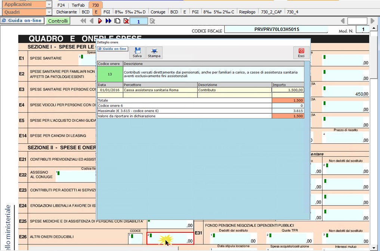Click the greyed delete-all icon

[x=152, y=21]
